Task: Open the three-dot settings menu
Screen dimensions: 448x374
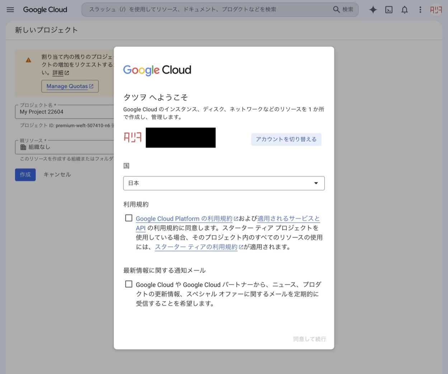Action: tap(420, 10)
